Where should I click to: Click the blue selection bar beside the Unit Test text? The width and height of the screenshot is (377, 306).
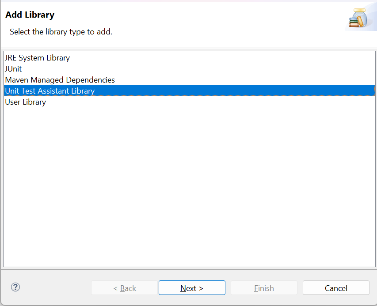(234, 91)
